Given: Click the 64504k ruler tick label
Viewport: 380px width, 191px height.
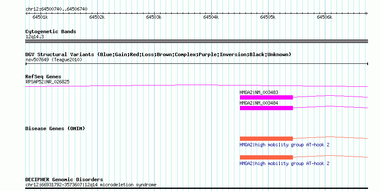Looking at the screenshot, I should [x=211, y=17].
